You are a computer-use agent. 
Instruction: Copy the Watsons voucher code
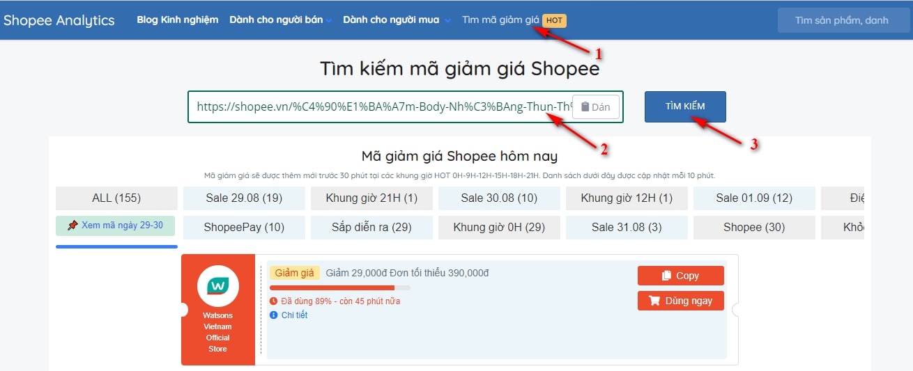680,276
